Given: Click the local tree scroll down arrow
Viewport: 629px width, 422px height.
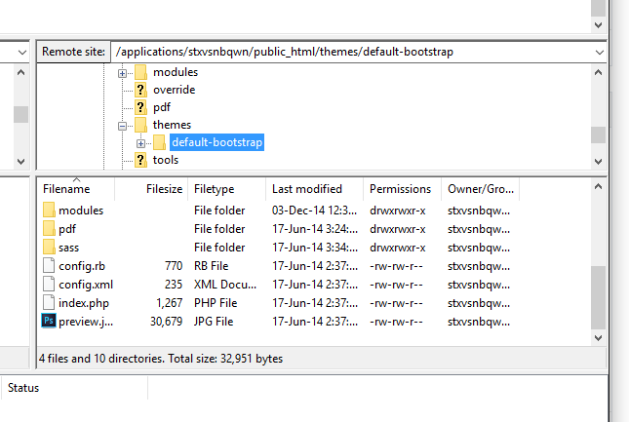Looking at the screenshot, I should (x=20, y=162).
